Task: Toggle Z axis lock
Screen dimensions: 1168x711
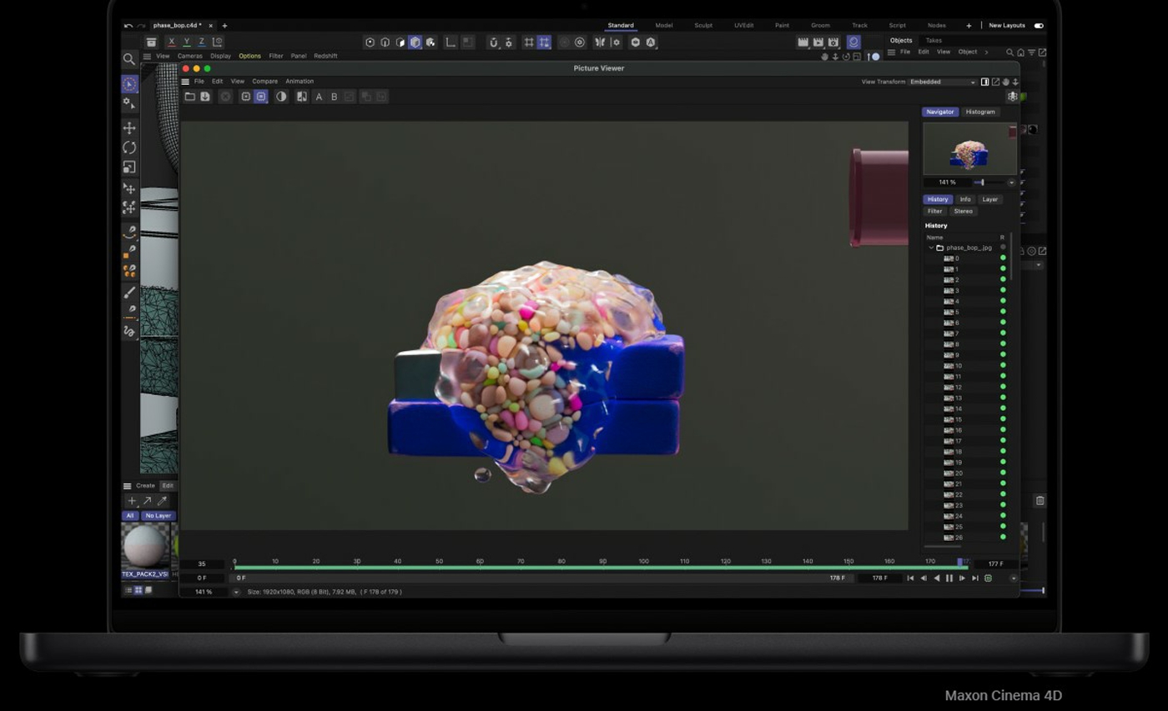Action: 201,42
